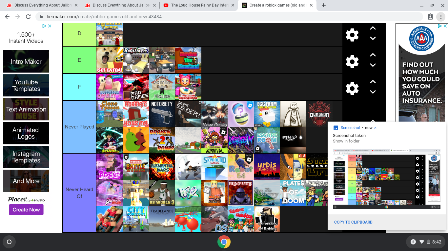Collapse the Screenshot notification chevron

[375, 128]
